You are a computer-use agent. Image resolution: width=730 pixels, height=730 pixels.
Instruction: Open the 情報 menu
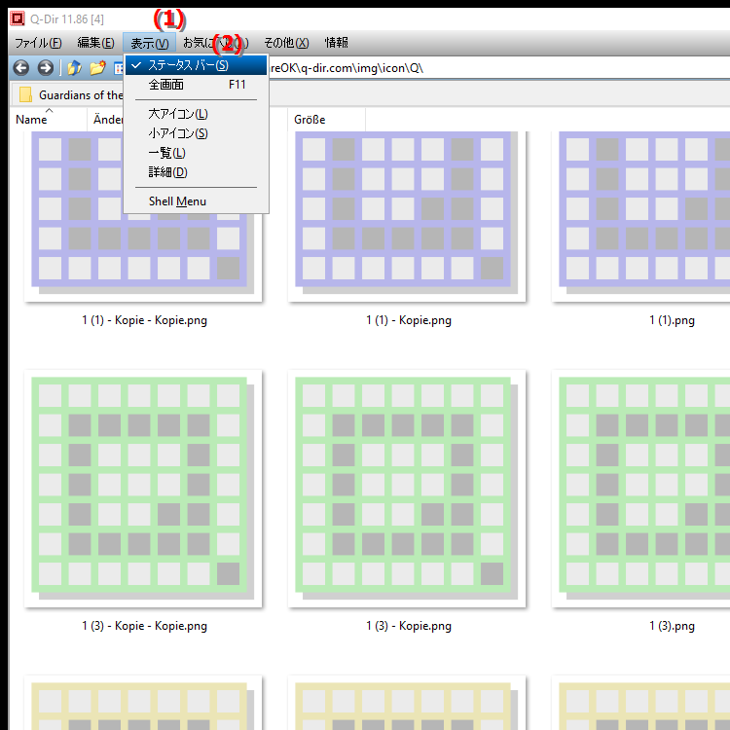[x=336, y=43]
